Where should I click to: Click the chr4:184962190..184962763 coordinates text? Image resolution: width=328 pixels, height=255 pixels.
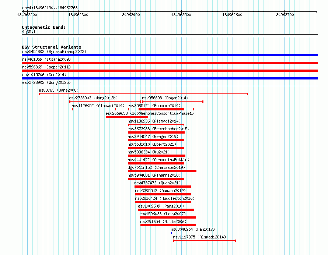tap(50, 8)
